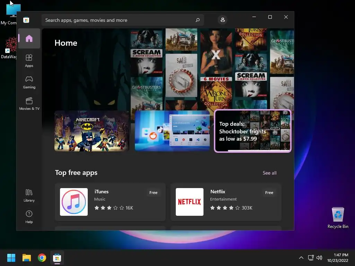Open the Minecraft Batman featured banner
Viewport: 355px width, 266px height.
point(92,131)
